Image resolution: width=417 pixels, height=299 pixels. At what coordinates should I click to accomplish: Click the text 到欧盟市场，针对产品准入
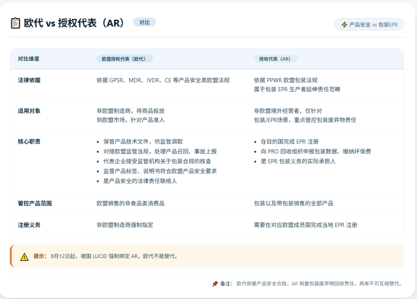pos(131,120)
